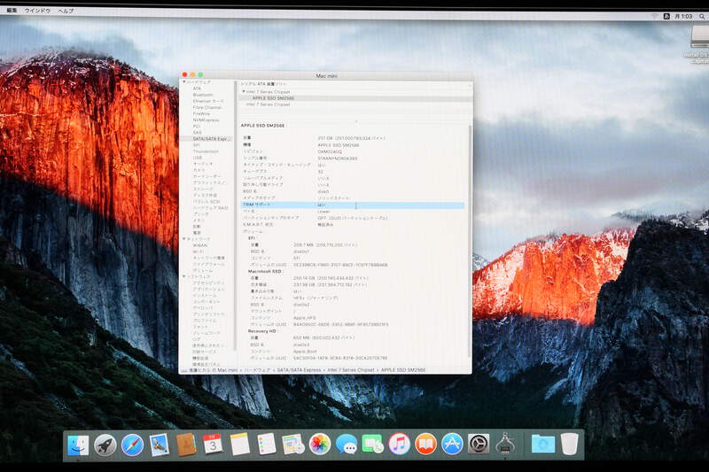Image resolution: width=709 pixels, height=472 pixels.
Task: Click System Information icon in Dock
Action: coord(505,444)
